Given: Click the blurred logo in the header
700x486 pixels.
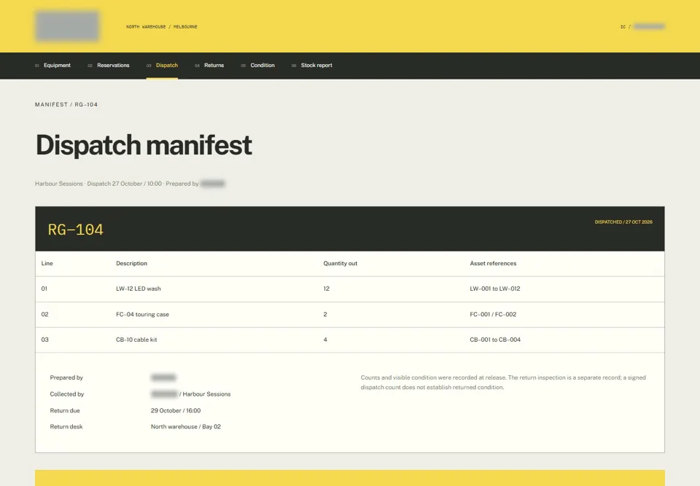Looking at the screenshot, I should (x=67, y=26).
